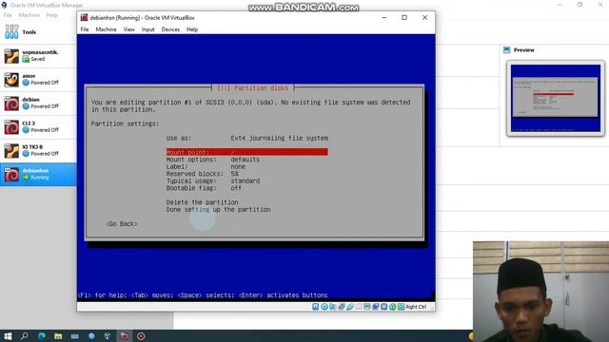Click the hard disk activity icon in VM status bar
The width and height of the screenshot is (609, 342).
[x=315, y=307]
